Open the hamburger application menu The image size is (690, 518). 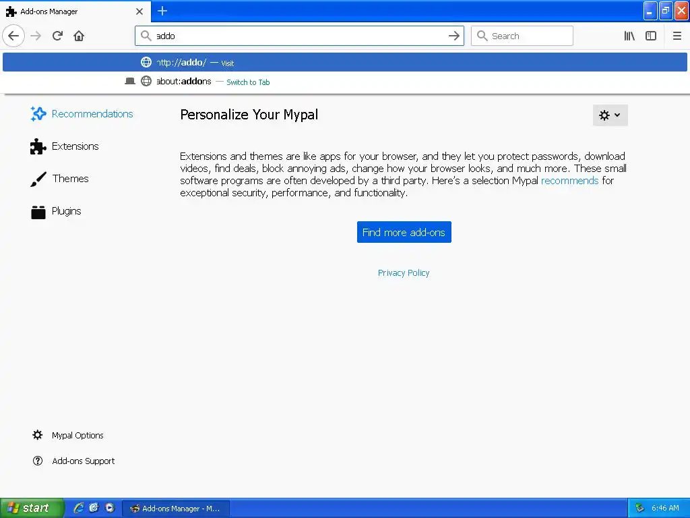click(677, 36)
